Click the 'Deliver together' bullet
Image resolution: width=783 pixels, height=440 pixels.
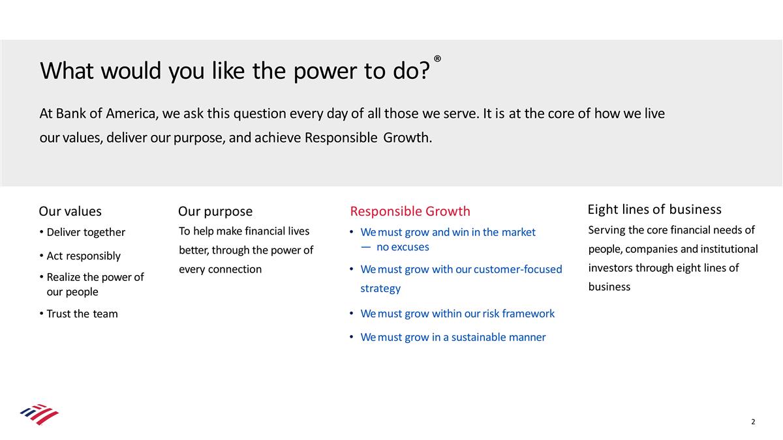[85, 232]
